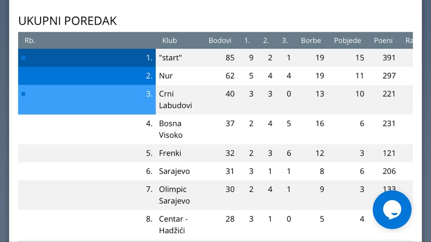Click the Borbe column header

(x=311, y=40)
